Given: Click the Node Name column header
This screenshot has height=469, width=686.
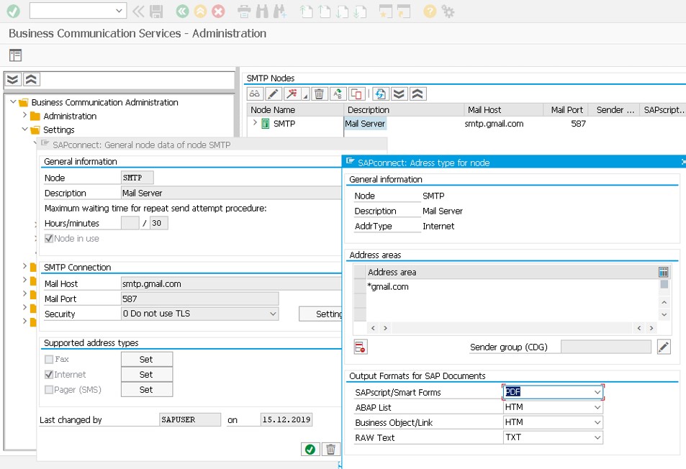Looking at the screenshot, I should click(x=296, y=110).
